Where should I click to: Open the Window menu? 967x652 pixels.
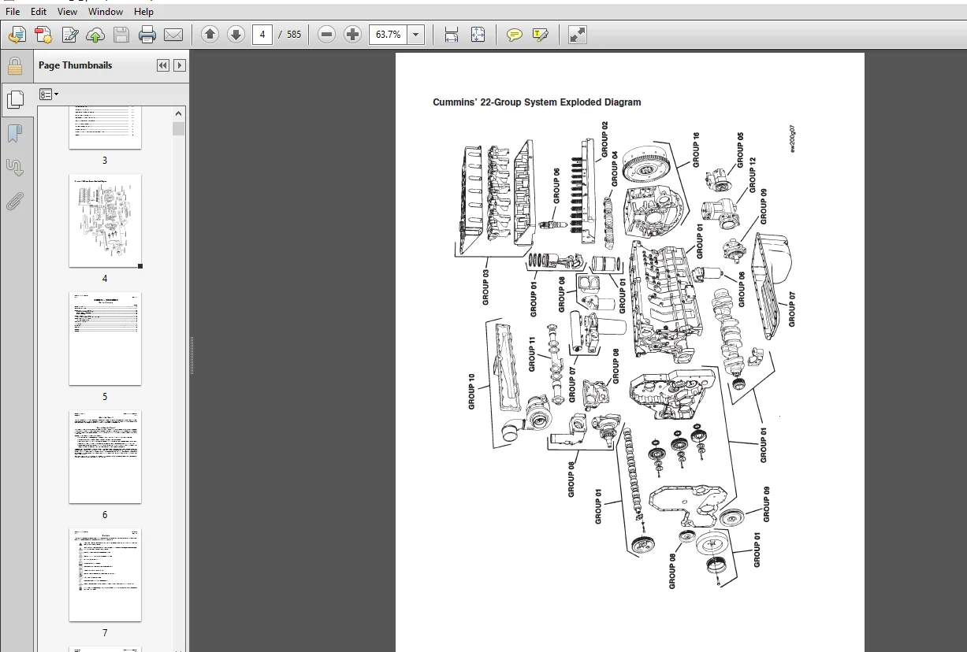(x=106, y=12)
